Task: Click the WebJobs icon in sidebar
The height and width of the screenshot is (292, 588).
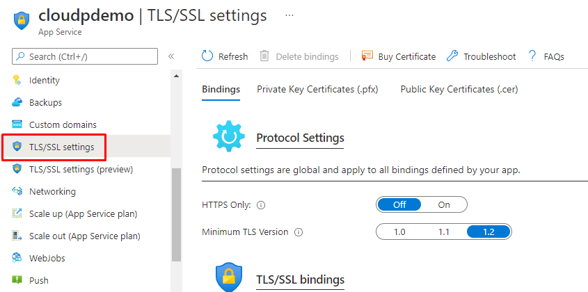Action: (x=17, y=258)
